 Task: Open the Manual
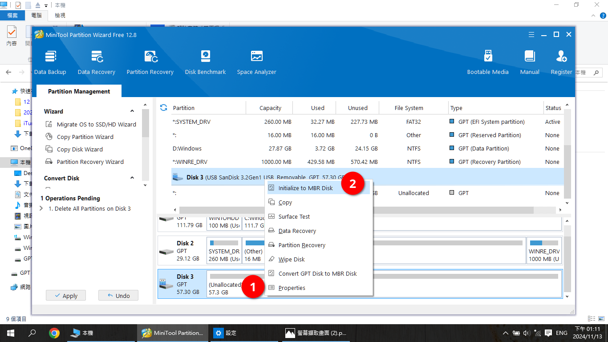click(x=530, y=62)
